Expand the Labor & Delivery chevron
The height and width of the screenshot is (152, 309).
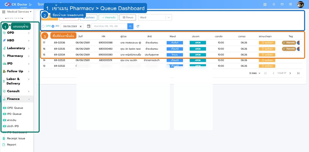pos(29,79)
